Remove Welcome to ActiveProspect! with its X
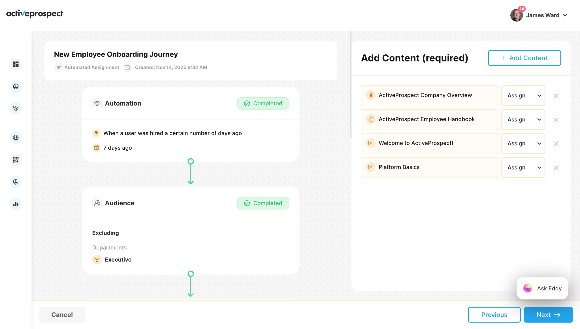The width and height of the screenshot is (580, 329). 556,144
